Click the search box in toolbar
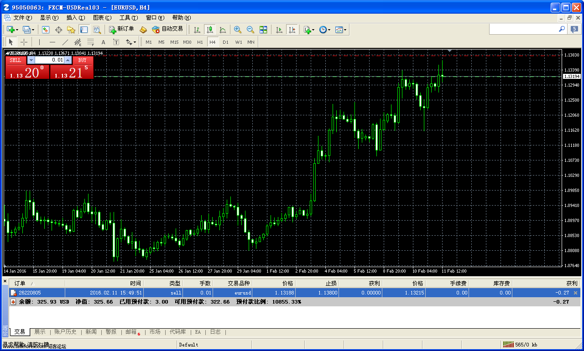The width and height of the screenshot is (584, 351). (528, 29)
